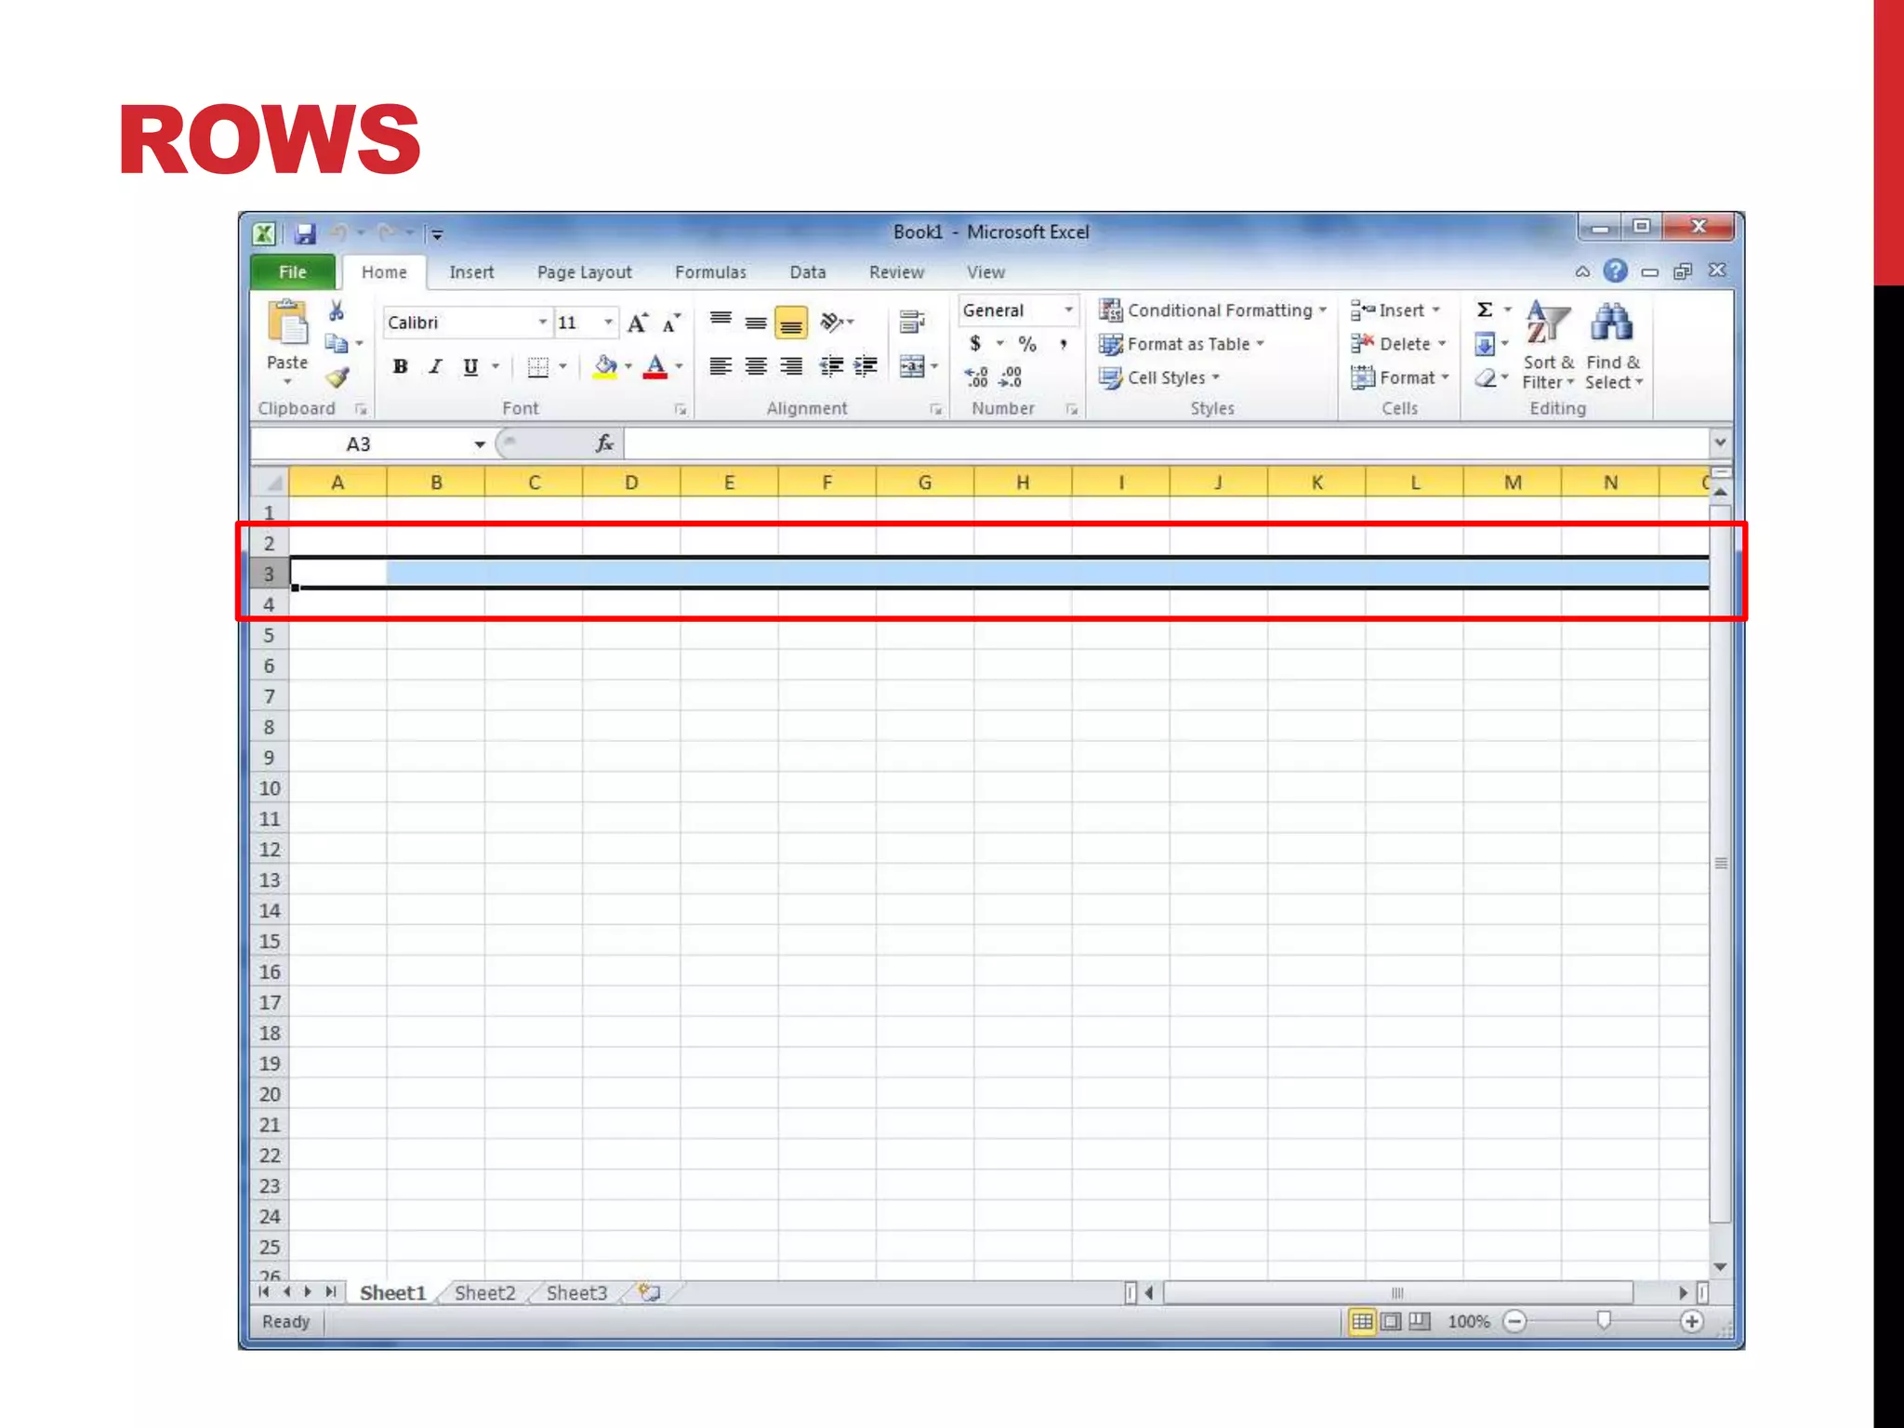Click the green File button
Screen dimensions: 1904x1428
(x=292, y=272)
